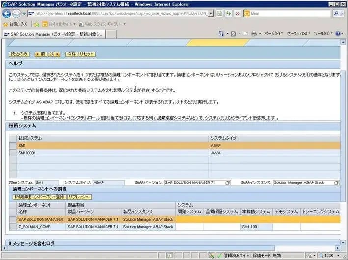Open おすすめサイト suggested sites link

pos(59,24)
